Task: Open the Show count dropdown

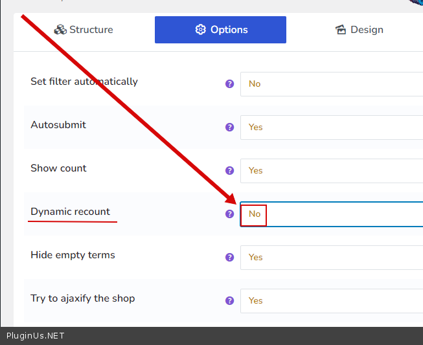Action: pyautogui.click(x=331, y=171)
